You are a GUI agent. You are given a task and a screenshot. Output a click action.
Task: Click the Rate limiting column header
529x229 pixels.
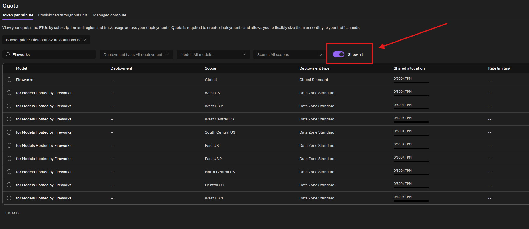click(499, 68)
